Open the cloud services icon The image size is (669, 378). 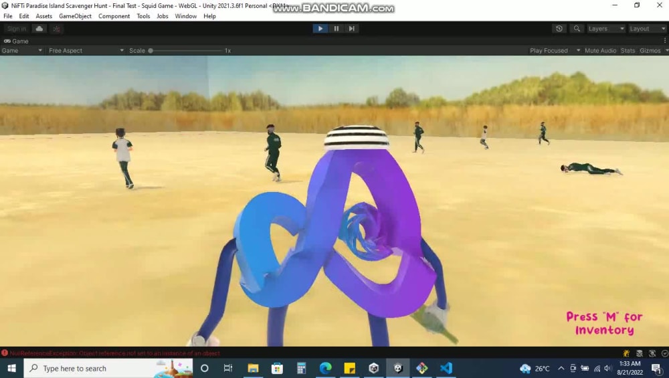click(x=39, y=29)
